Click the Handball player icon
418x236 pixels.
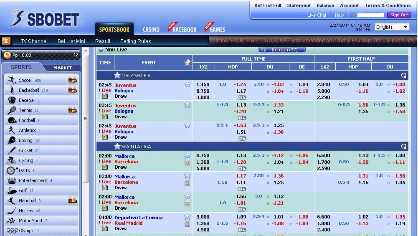tap(11, 200)
